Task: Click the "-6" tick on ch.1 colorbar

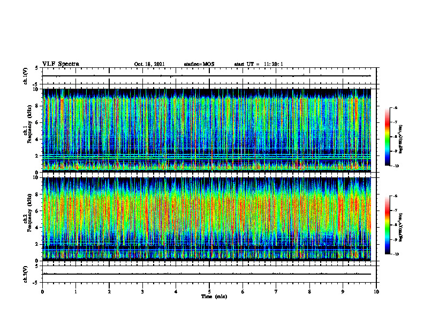Action: point(395,107)
